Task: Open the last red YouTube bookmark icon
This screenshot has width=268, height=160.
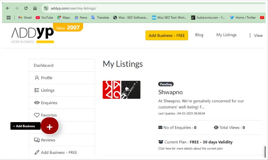Action: pos(262,18)
